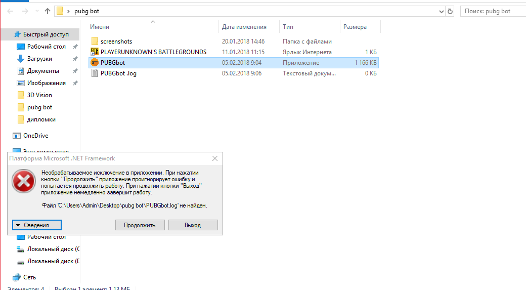Unpin Загрузки via its pin icon

(x=75, y=59)
